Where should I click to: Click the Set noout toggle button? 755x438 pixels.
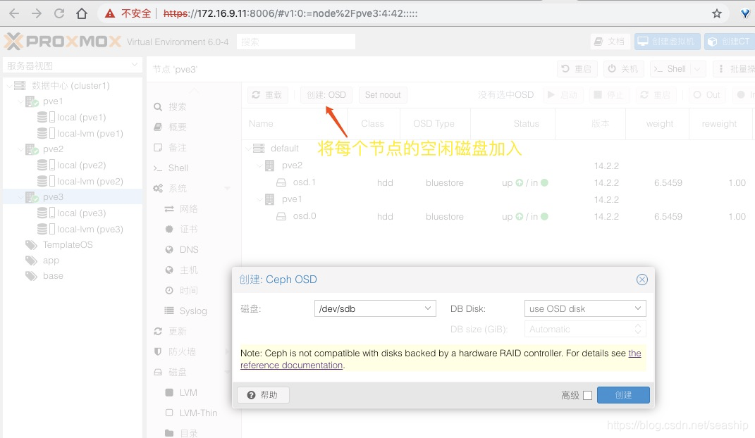[383, 94]
